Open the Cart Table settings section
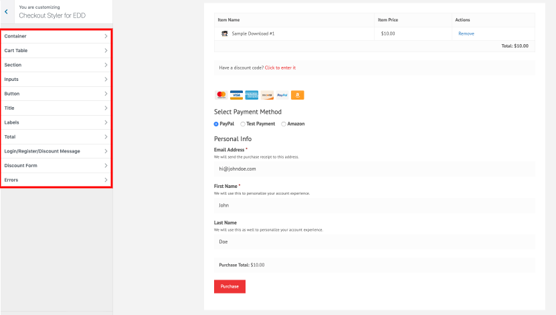Image resolution: width=556 pixels, height=315 pixels. (x=56, y=51)
